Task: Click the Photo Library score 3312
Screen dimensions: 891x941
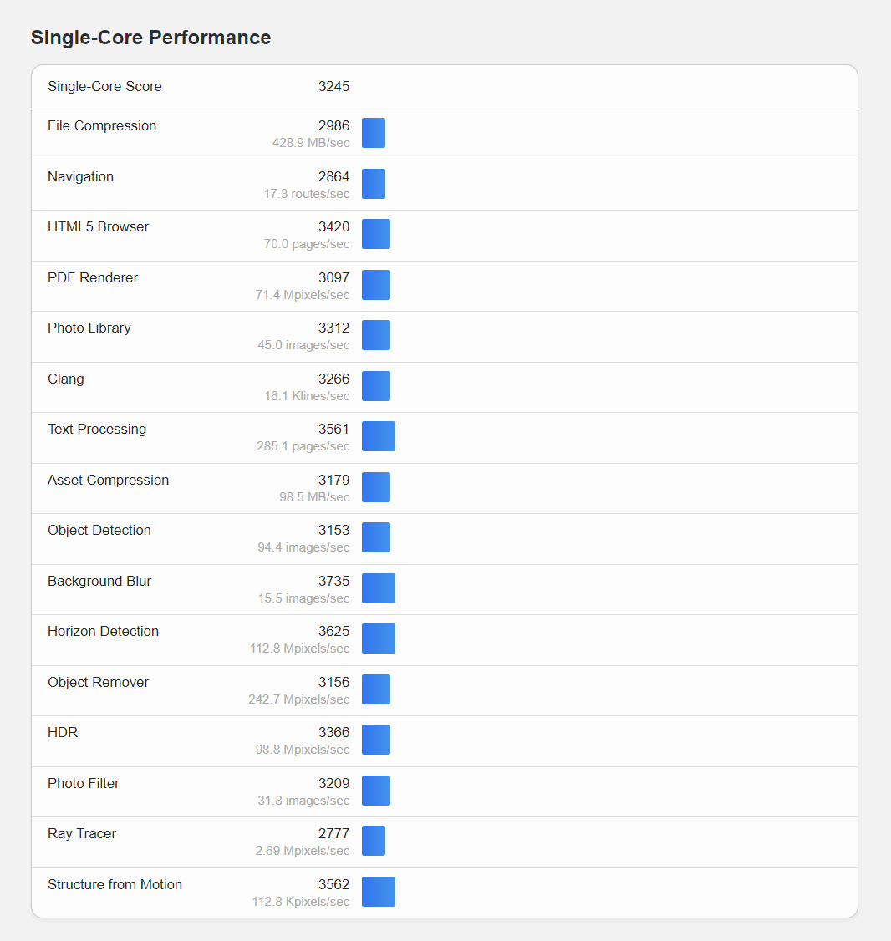Action: 333,328
